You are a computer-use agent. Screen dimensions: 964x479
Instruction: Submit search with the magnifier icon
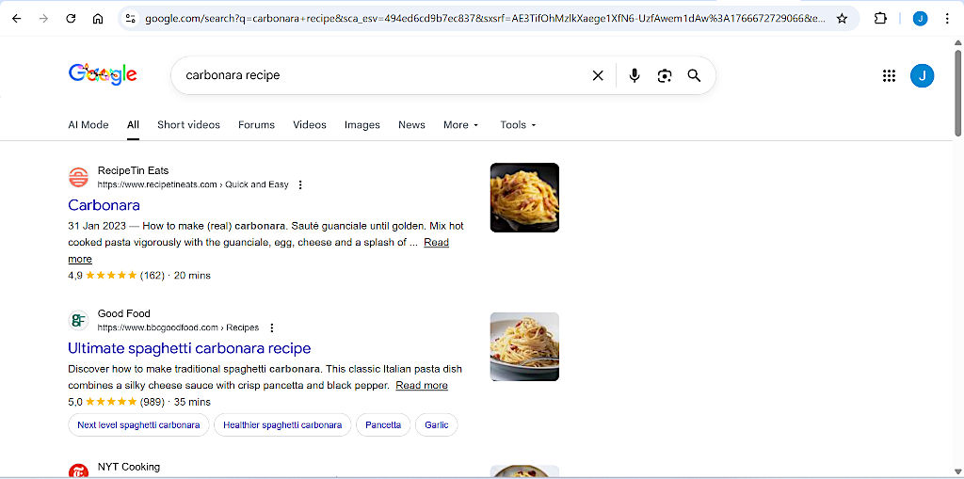(x=694, y=75)
